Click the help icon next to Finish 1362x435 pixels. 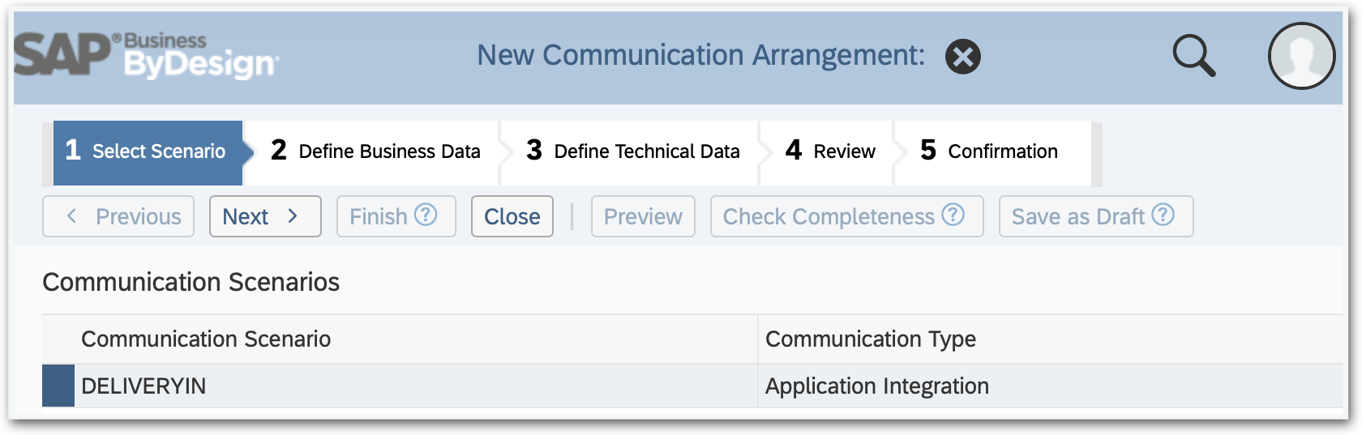(426, 215)
